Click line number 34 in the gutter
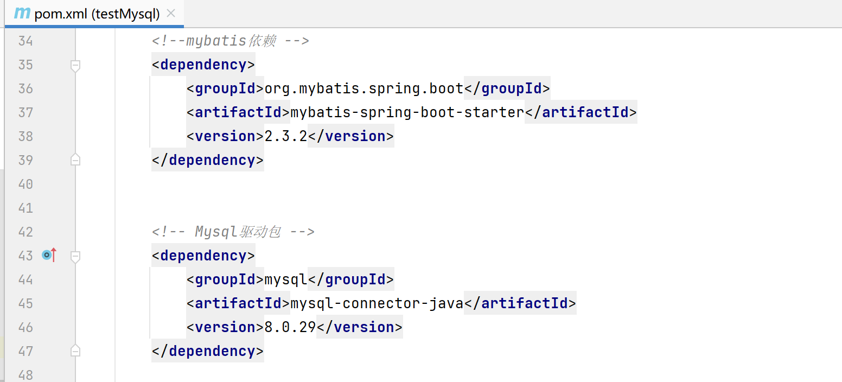 [x=25, y=41]
